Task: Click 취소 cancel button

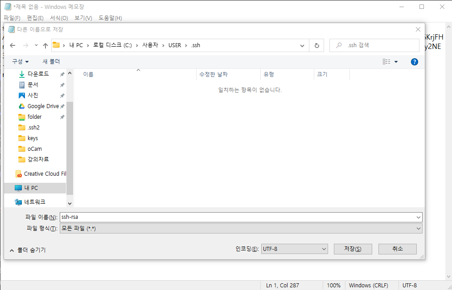Action: tap(398, 249)
